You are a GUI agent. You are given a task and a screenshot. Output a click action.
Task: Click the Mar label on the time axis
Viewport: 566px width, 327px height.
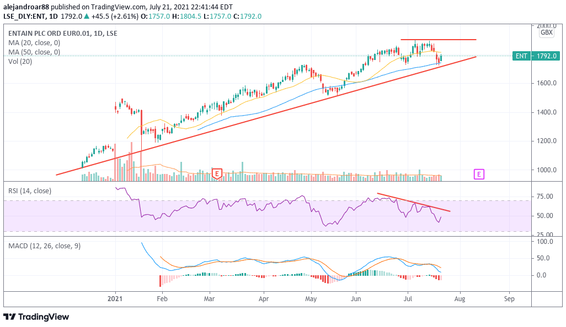pos(210,298)
